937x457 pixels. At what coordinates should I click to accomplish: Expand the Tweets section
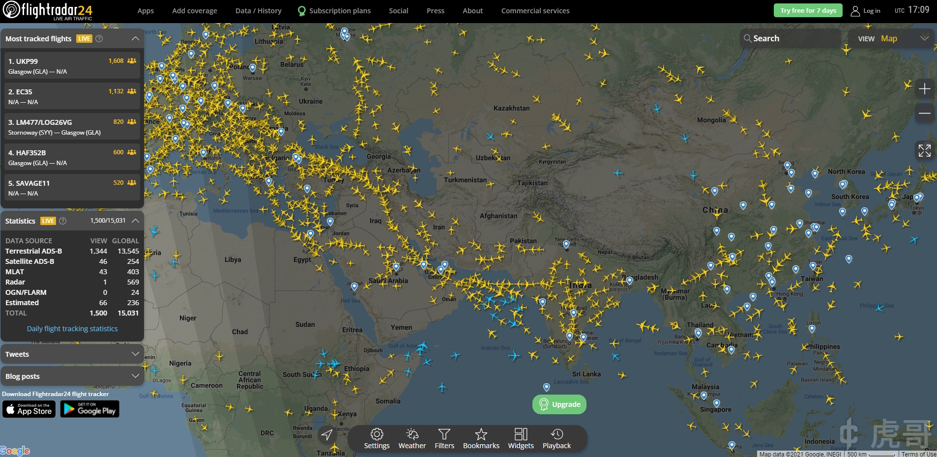(135, 354)
